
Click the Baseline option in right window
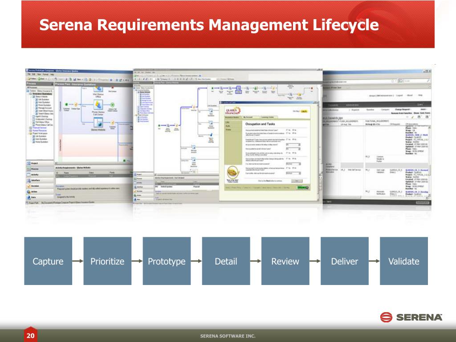coord(370,110)
